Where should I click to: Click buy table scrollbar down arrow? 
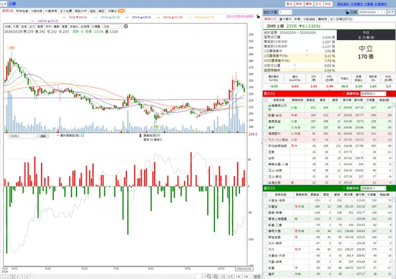(x=394, y=183)
